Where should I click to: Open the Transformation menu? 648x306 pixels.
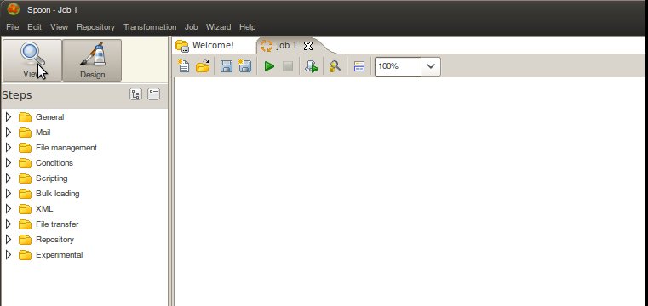pos(150,27)
